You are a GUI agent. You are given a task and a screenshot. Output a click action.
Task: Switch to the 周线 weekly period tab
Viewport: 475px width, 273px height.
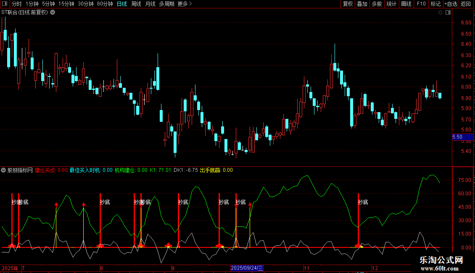[x=136, y=4]
